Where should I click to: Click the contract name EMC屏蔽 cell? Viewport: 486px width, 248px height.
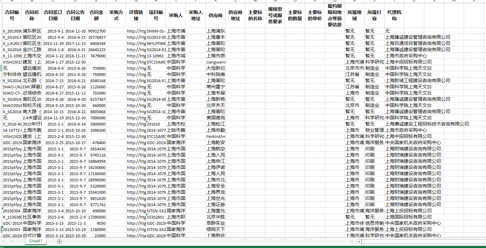point(32,87)
